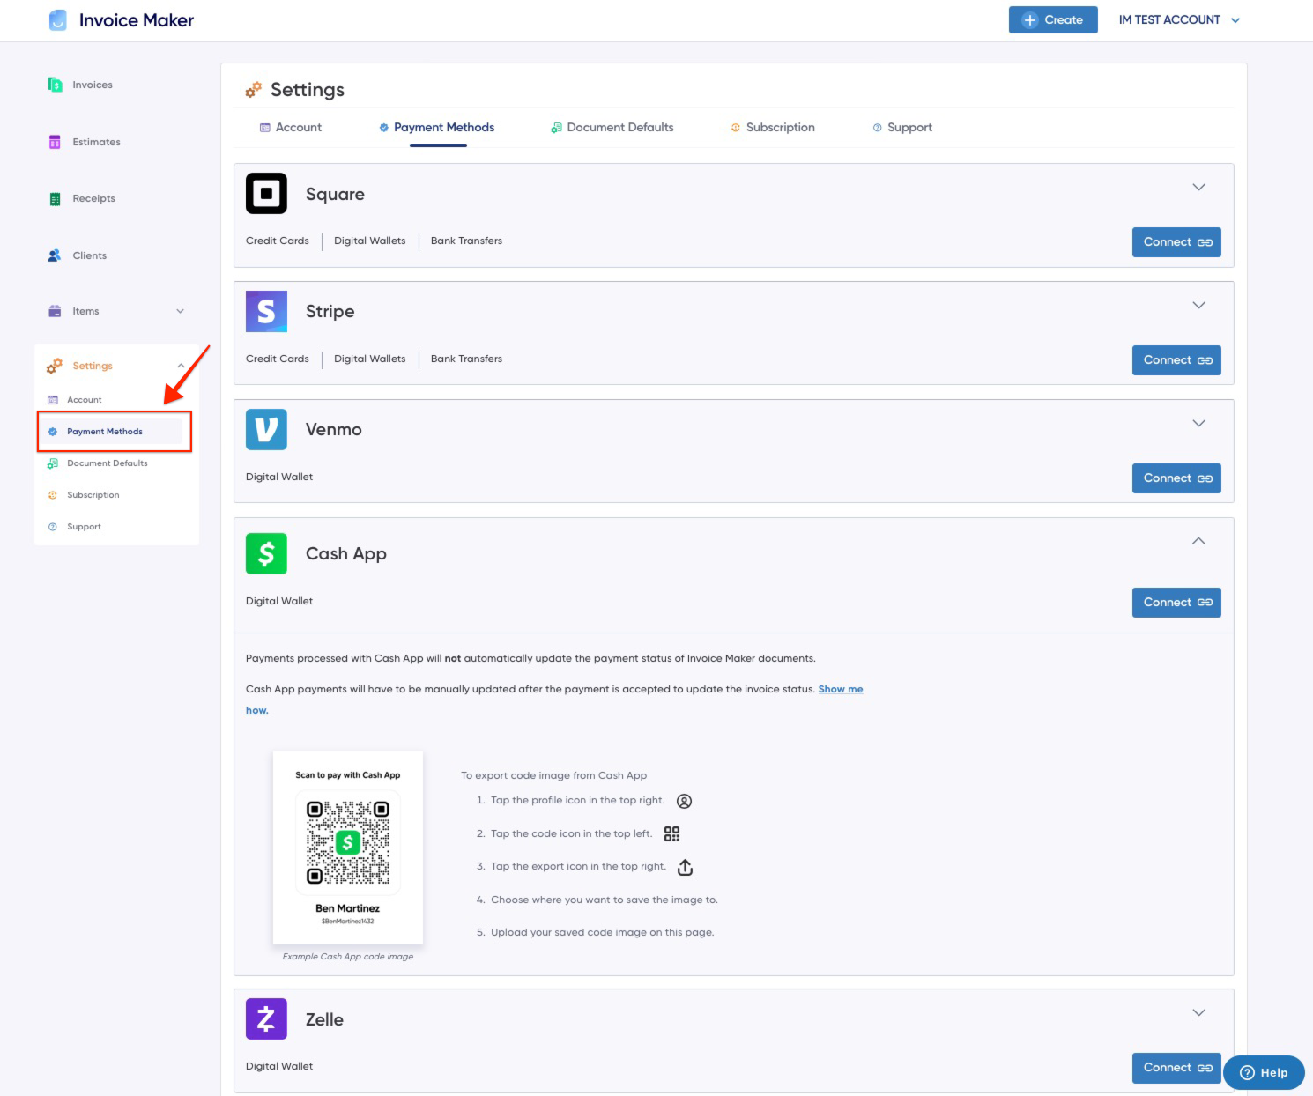This screenshot has height=1096, width=1313.
Task: Connect the Venmo payment method
Action: pyautogui.click(x=1176, y=478)
